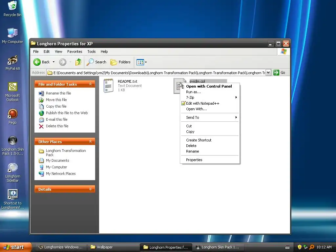Toggle the Folders pane
Image resolution: width=336 pixels, height=252 pixels.
(x=120, y=62)
